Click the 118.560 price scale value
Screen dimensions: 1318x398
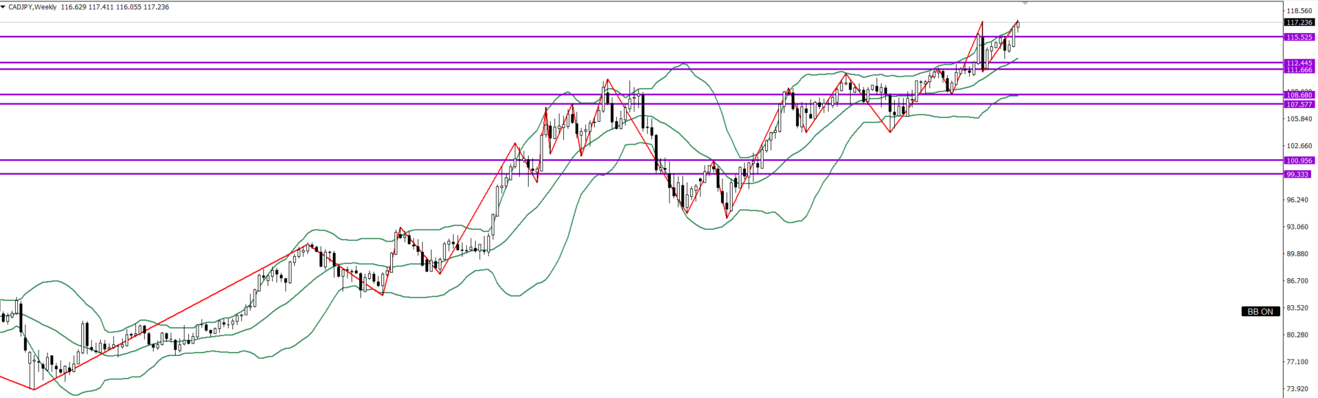[x=1299, y=11]
